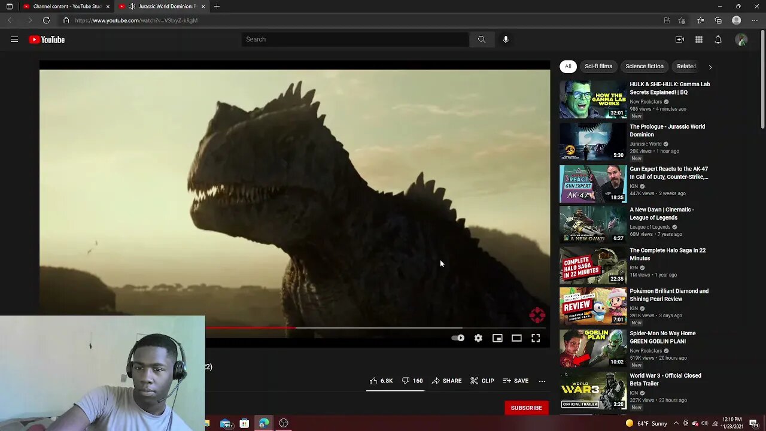766x431 pixels.
Task: Start voice search with the microphone
Action: point(506,40)
